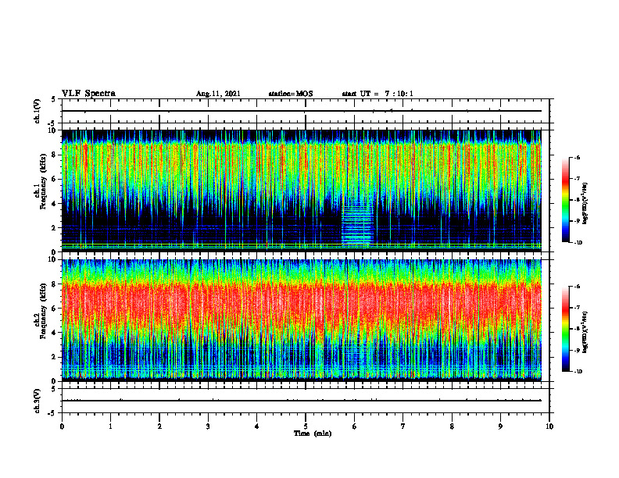
Task: Click the ch.2 spectrogram panel
Action: (x=301, y=320)
